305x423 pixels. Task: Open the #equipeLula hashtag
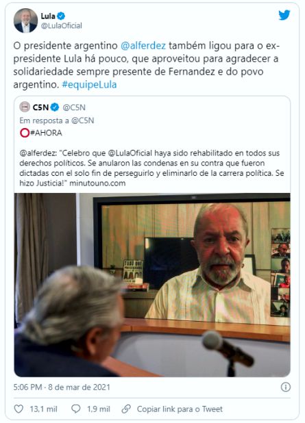pos(89,84)
